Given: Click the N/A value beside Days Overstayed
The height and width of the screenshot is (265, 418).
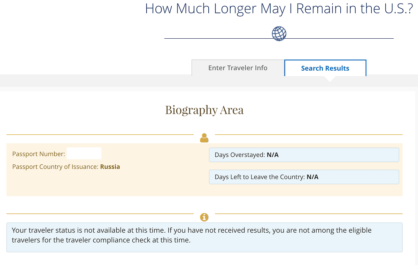Looking at the screenshot, I should click(x=272, y=155).
